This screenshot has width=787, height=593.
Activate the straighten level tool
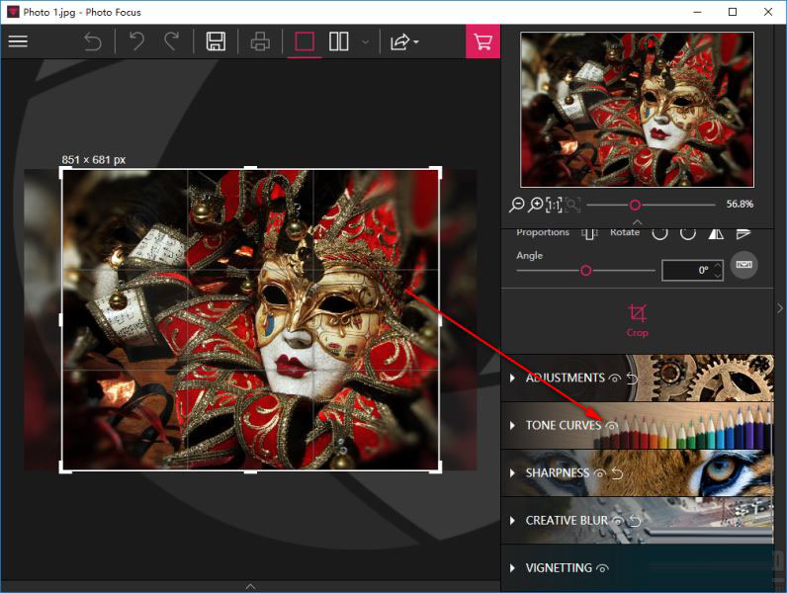point(743,265)
